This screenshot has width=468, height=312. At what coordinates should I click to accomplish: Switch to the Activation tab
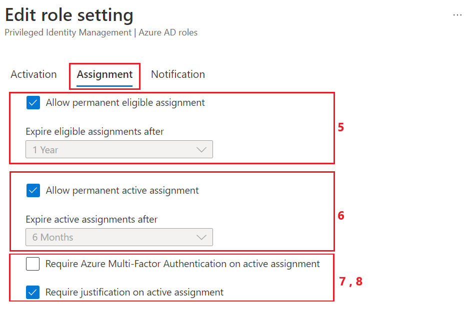click(x=33, y=74)
